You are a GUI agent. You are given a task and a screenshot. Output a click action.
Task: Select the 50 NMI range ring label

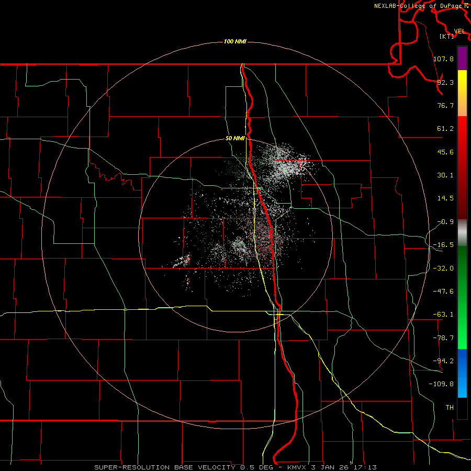(x=235, y=139)
